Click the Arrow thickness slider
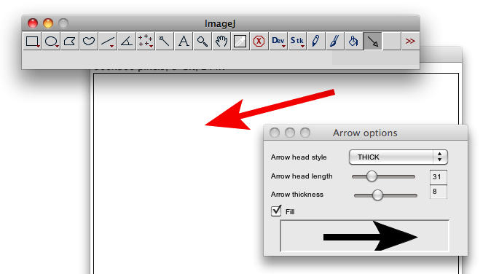499x274 pixels. click(385, 195)
